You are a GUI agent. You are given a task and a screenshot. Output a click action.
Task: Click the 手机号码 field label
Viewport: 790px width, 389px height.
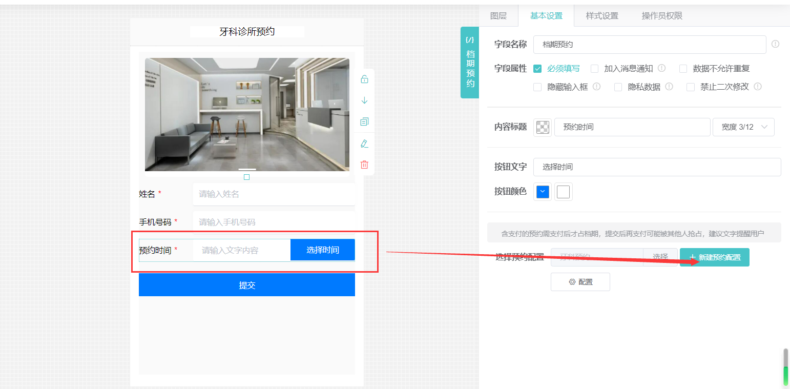point(155,222)
